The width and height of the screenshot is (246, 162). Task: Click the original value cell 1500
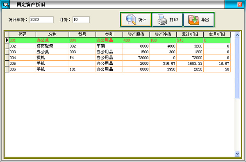(137, 52)
